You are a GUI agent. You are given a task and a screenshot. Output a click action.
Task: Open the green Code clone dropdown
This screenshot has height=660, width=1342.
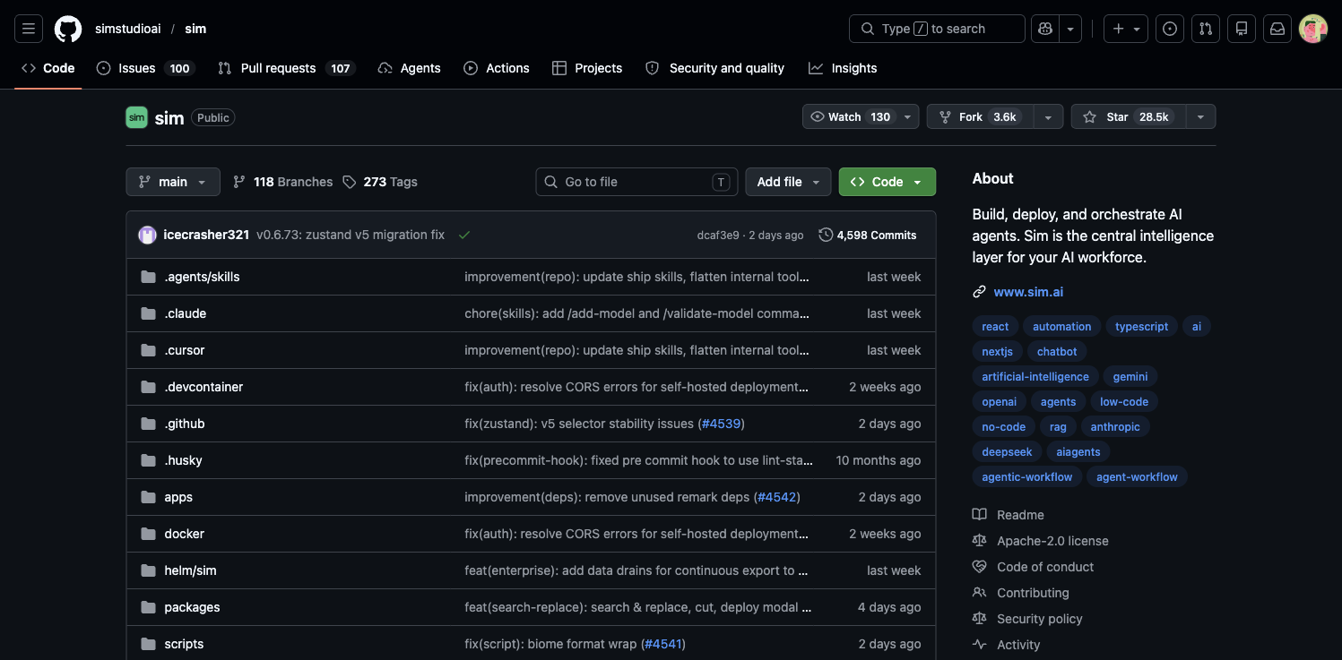coord(887,182)
